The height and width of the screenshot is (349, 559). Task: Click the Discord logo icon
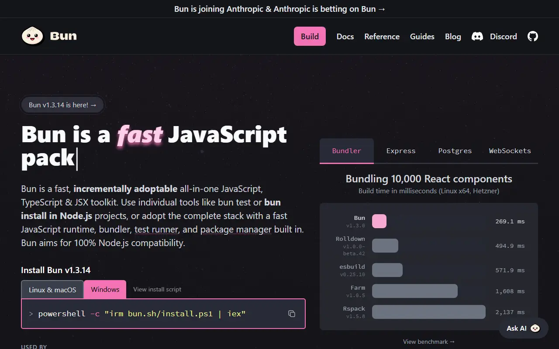pyautogui.click(x=477, y=36)
